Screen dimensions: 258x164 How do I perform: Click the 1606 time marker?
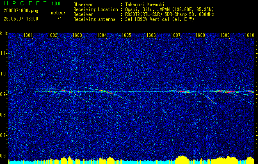(x=151, y=35)
